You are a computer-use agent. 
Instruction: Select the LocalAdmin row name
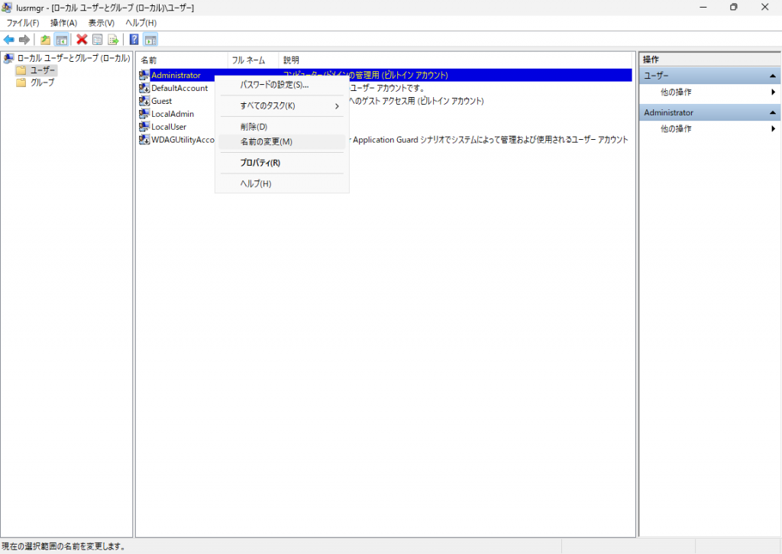pyautogui.click(x=173, y=114)
